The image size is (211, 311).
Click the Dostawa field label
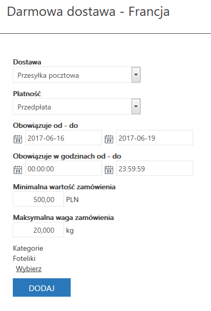[27, 62]
